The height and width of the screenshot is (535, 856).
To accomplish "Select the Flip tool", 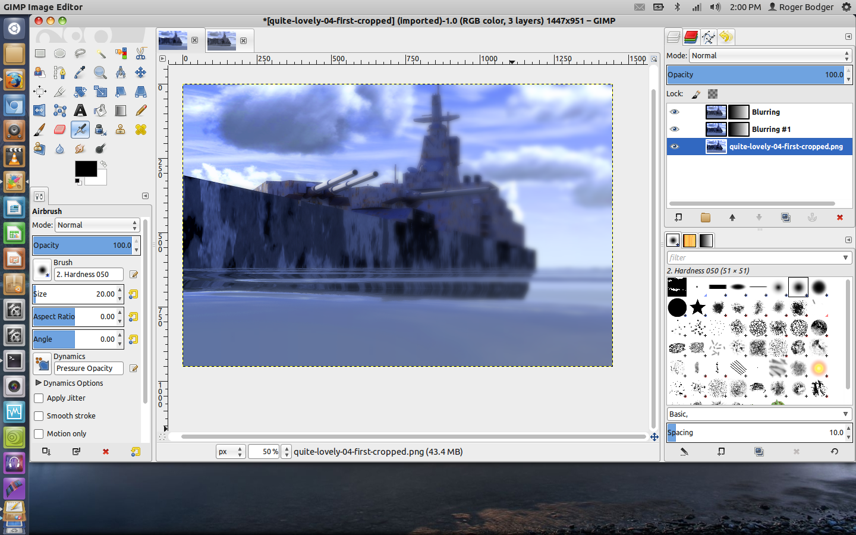I will pyautogui.click(x=40, y=111).
